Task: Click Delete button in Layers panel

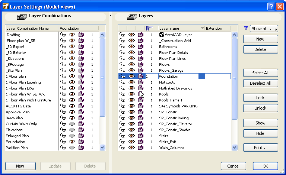Action: [x=260, y=49]
